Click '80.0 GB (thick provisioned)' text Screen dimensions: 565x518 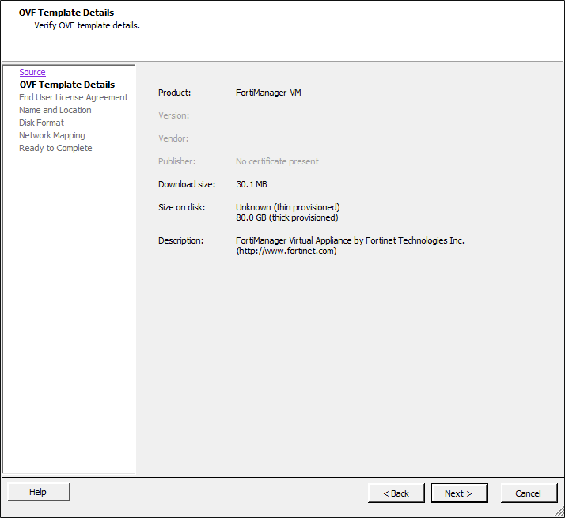[287, 217]
